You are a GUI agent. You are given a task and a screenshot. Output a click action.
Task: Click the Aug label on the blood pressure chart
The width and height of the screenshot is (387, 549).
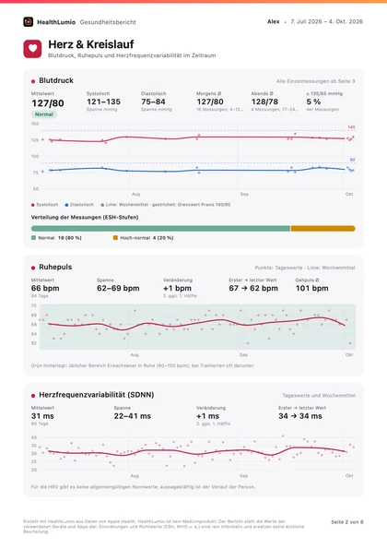(x=135, y=194)
